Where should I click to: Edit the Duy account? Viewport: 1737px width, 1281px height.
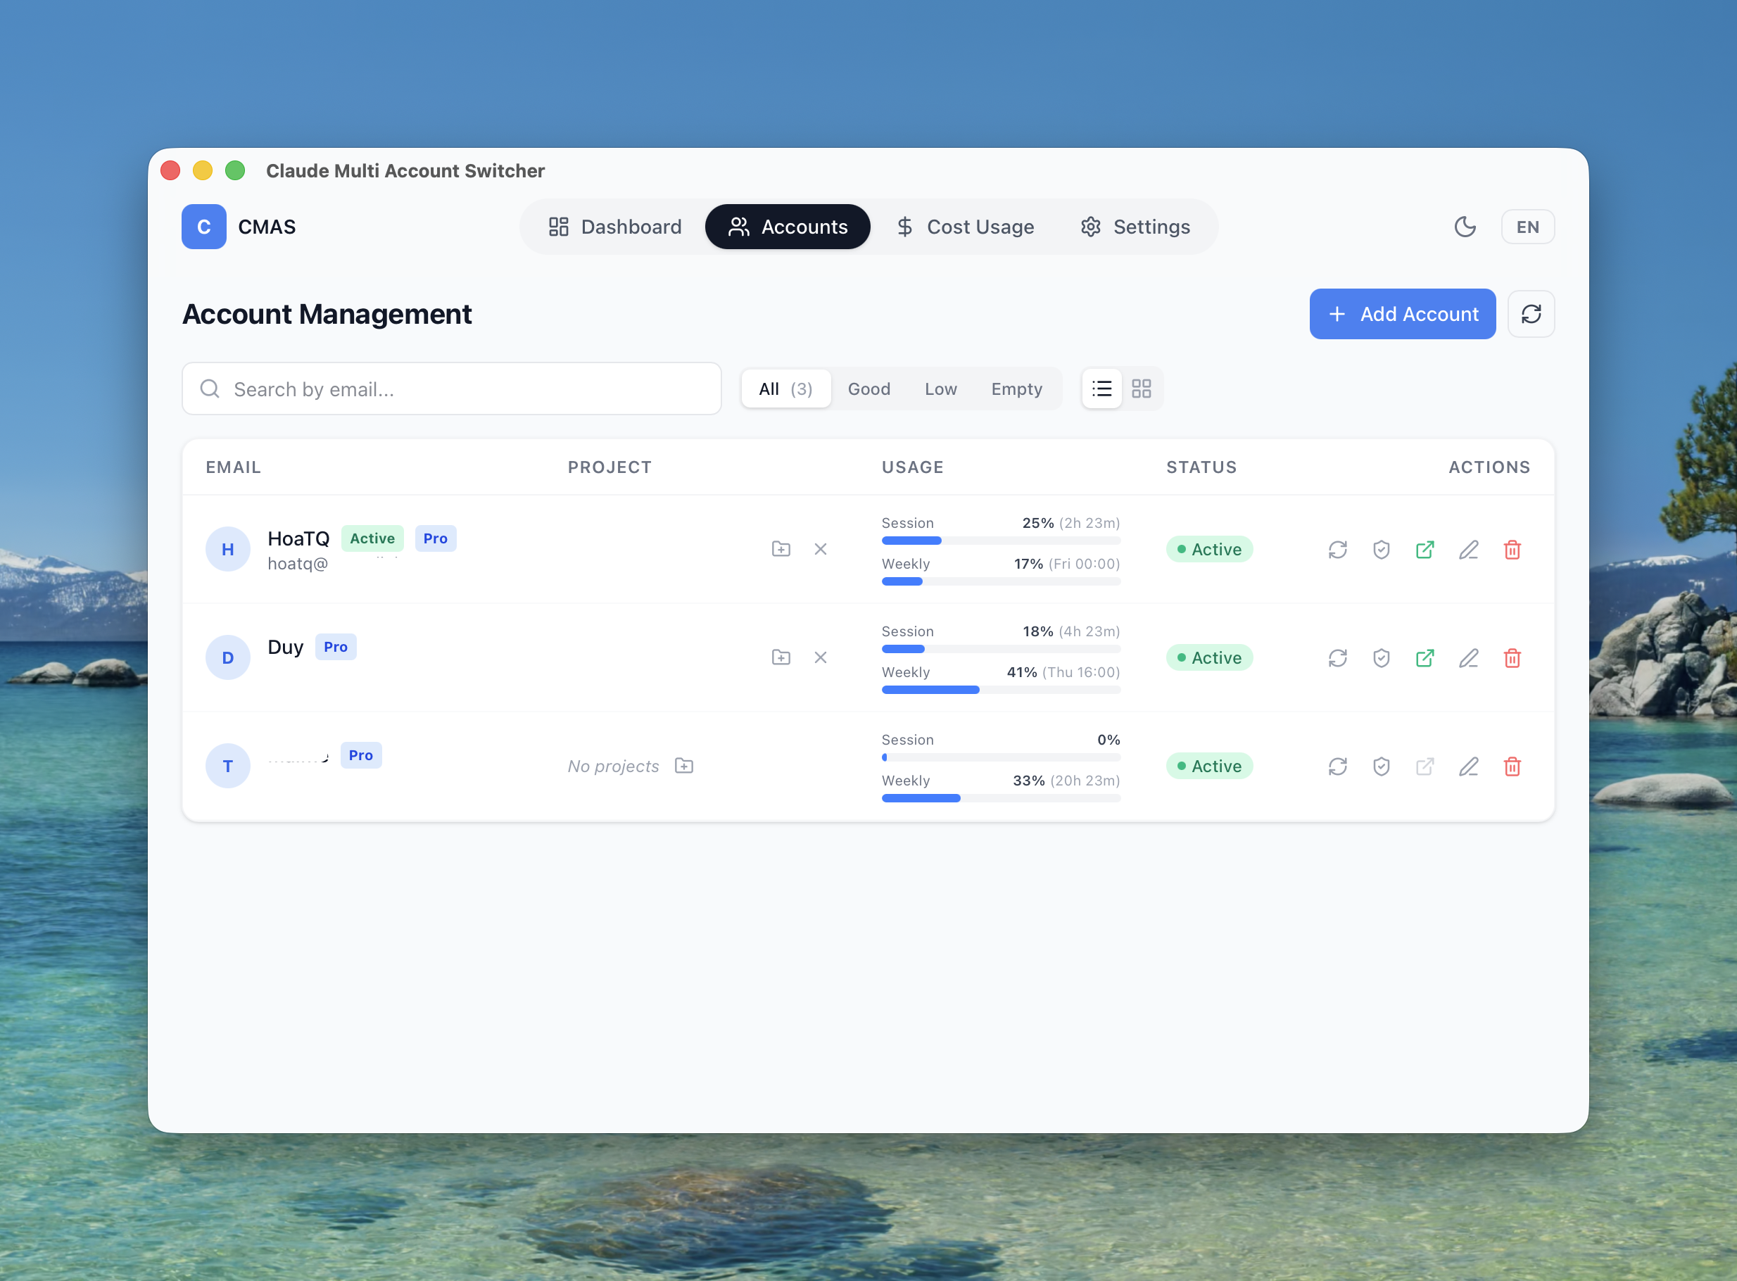1469,658
